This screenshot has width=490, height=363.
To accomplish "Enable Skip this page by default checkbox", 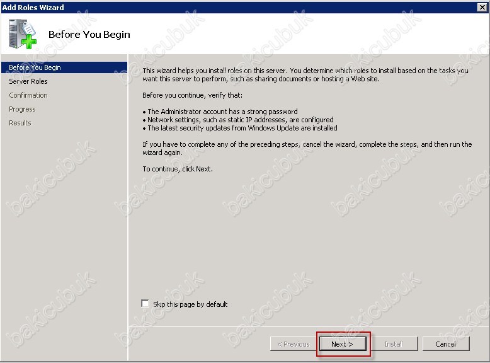I will pyautogui.click(x=145, y=304).
